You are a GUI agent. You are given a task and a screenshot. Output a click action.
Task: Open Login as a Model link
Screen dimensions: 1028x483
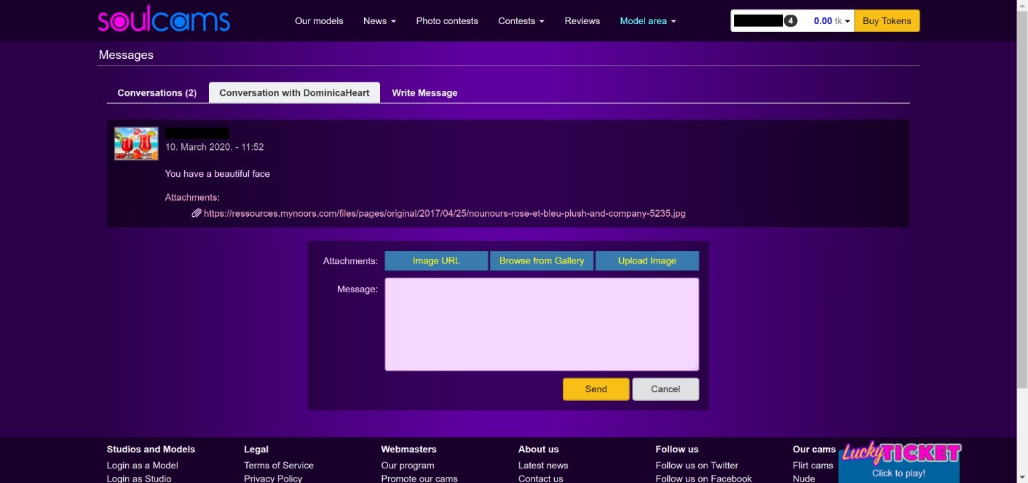click(143, 466)
